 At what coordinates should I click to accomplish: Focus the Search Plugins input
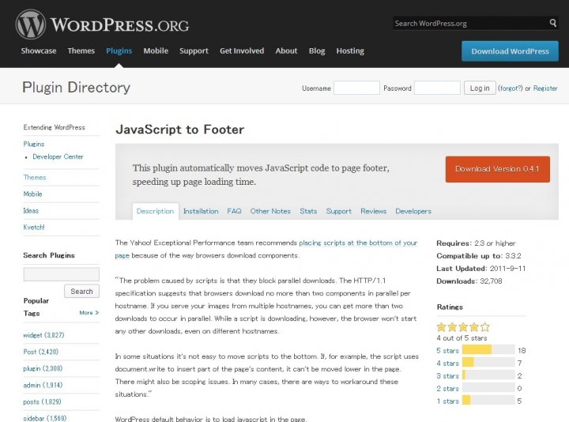coord(62,274)
